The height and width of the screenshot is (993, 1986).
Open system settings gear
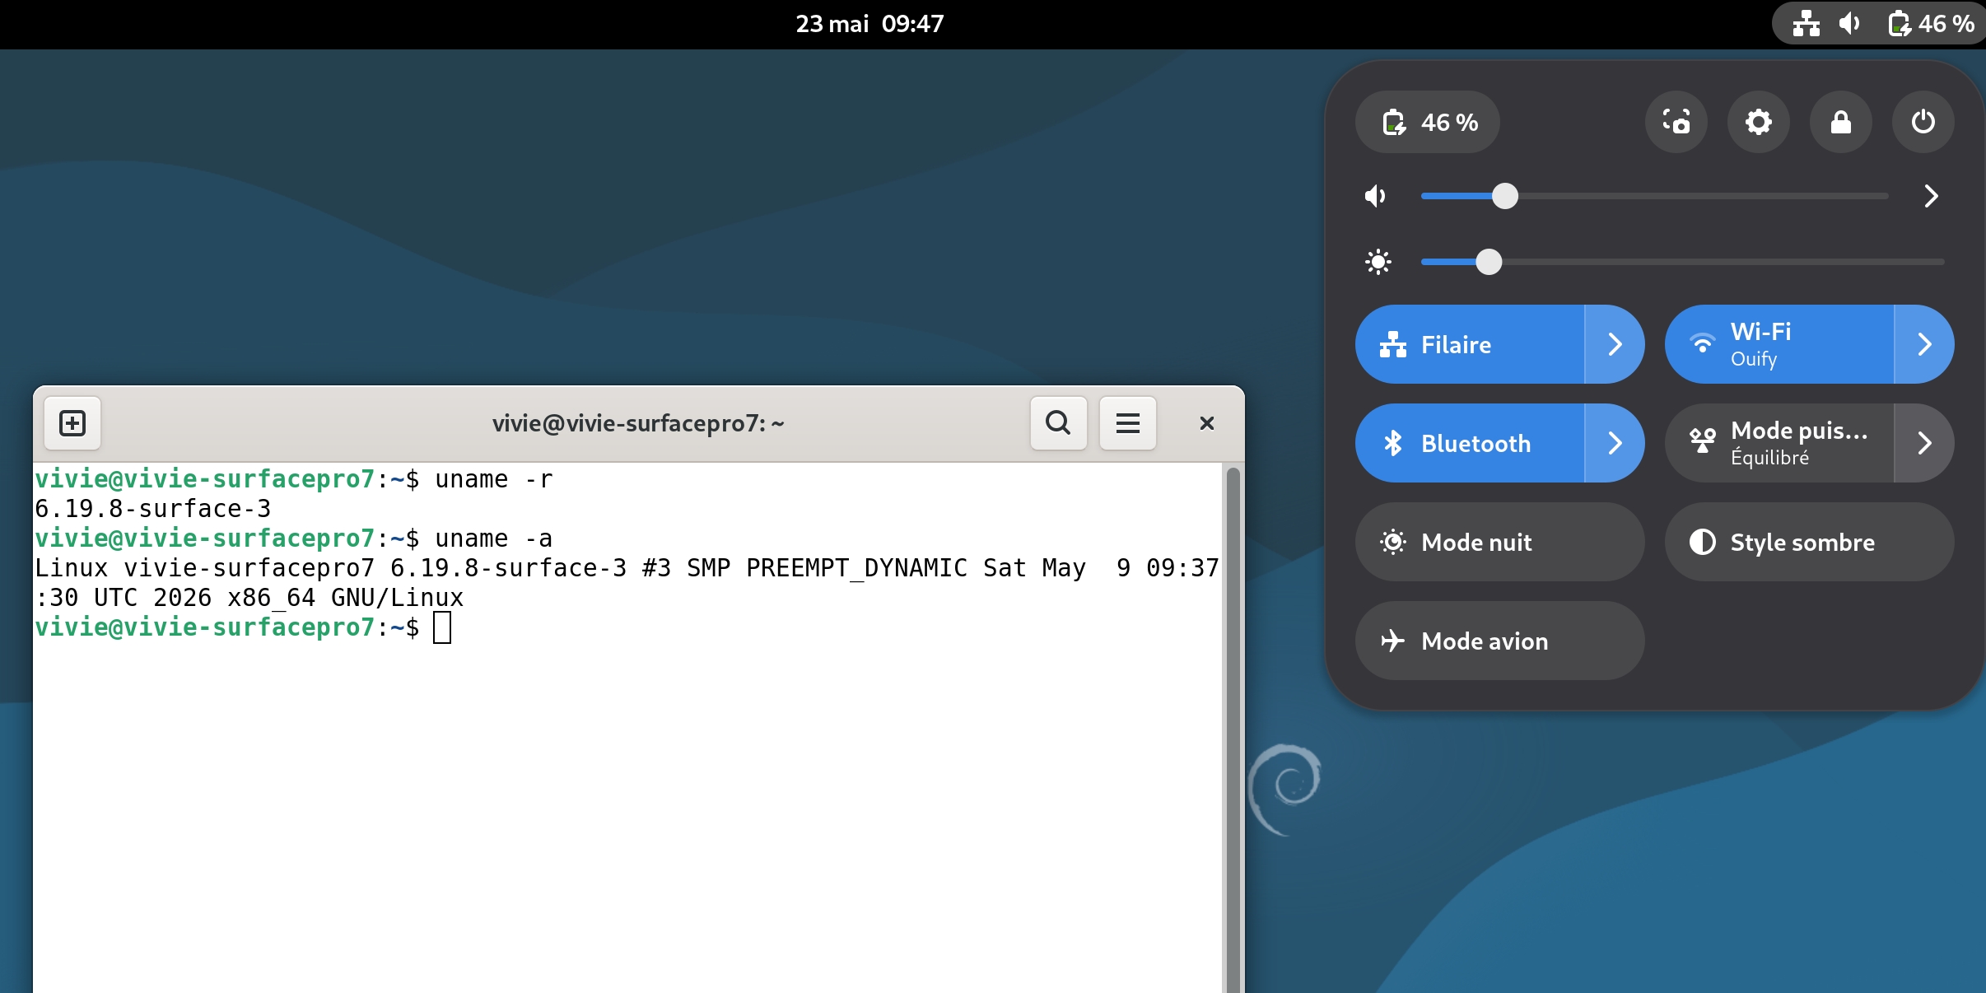pyautogui.click(x=1758, y=122)
